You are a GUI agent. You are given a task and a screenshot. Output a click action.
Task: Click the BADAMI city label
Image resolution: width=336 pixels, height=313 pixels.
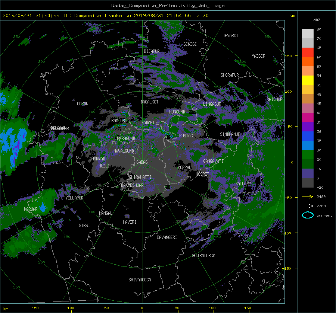(x=148, y=123)
